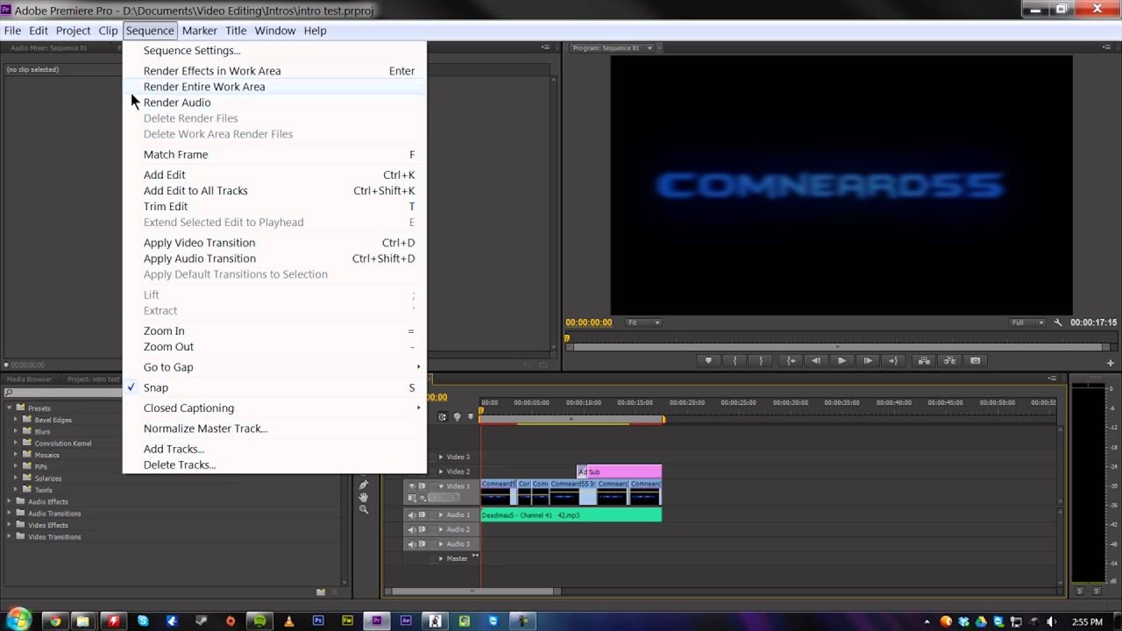Select the Zoom tool
1122x631 pixels.
(x=364, y=509)
